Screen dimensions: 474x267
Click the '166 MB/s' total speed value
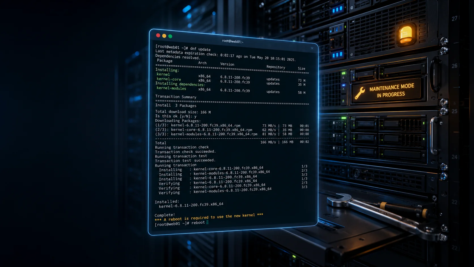click(268, 142)
